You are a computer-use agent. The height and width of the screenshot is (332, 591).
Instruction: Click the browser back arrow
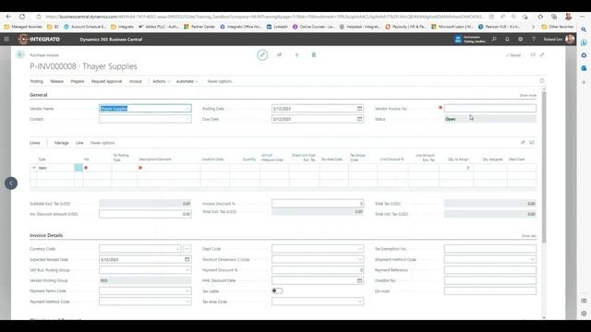(x=8, y=17)
